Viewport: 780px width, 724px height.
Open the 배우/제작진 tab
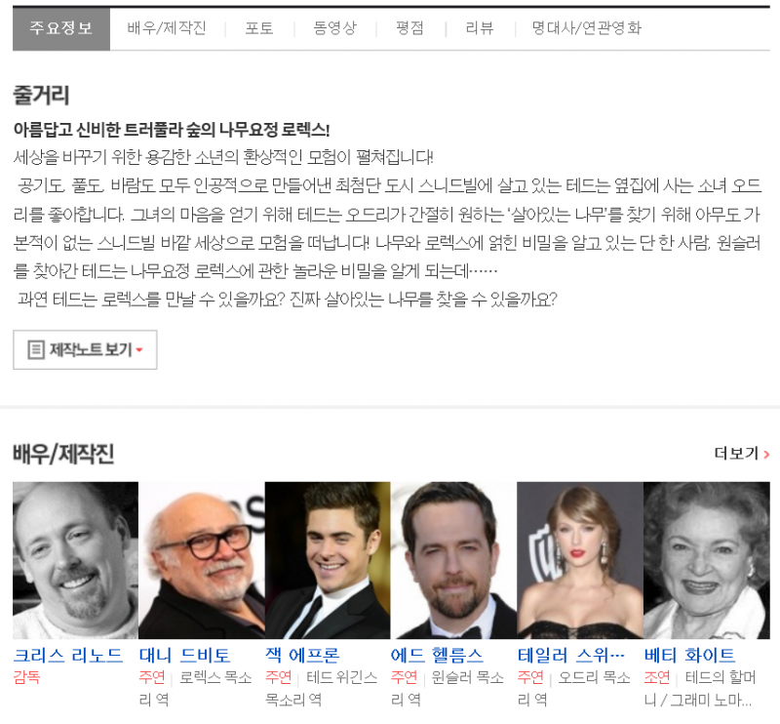[167, 28]
